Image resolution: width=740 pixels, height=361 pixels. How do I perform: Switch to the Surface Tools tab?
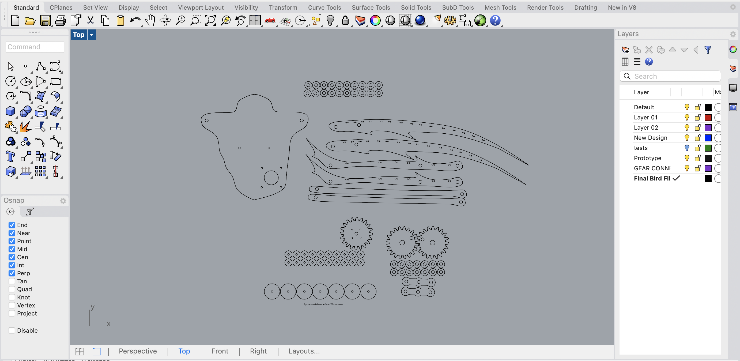[371, 7]
